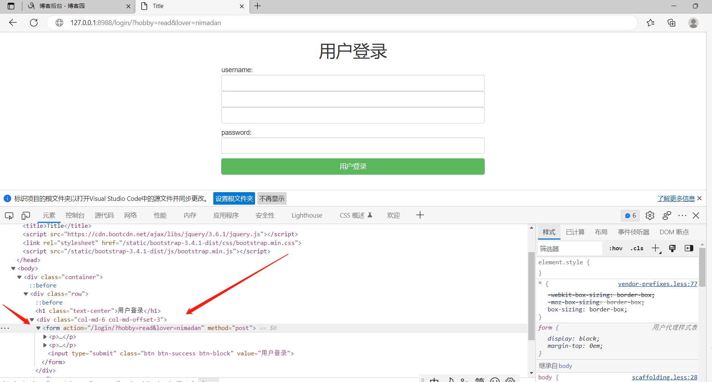Click the 不再显示 button
712x382 pixels.
(272, 199)
